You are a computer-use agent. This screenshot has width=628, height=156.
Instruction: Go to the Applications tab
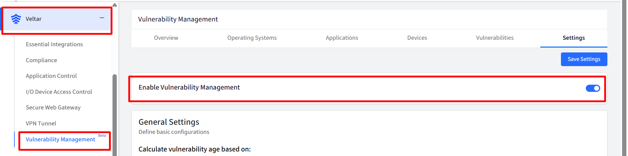[x=342, y=38]
